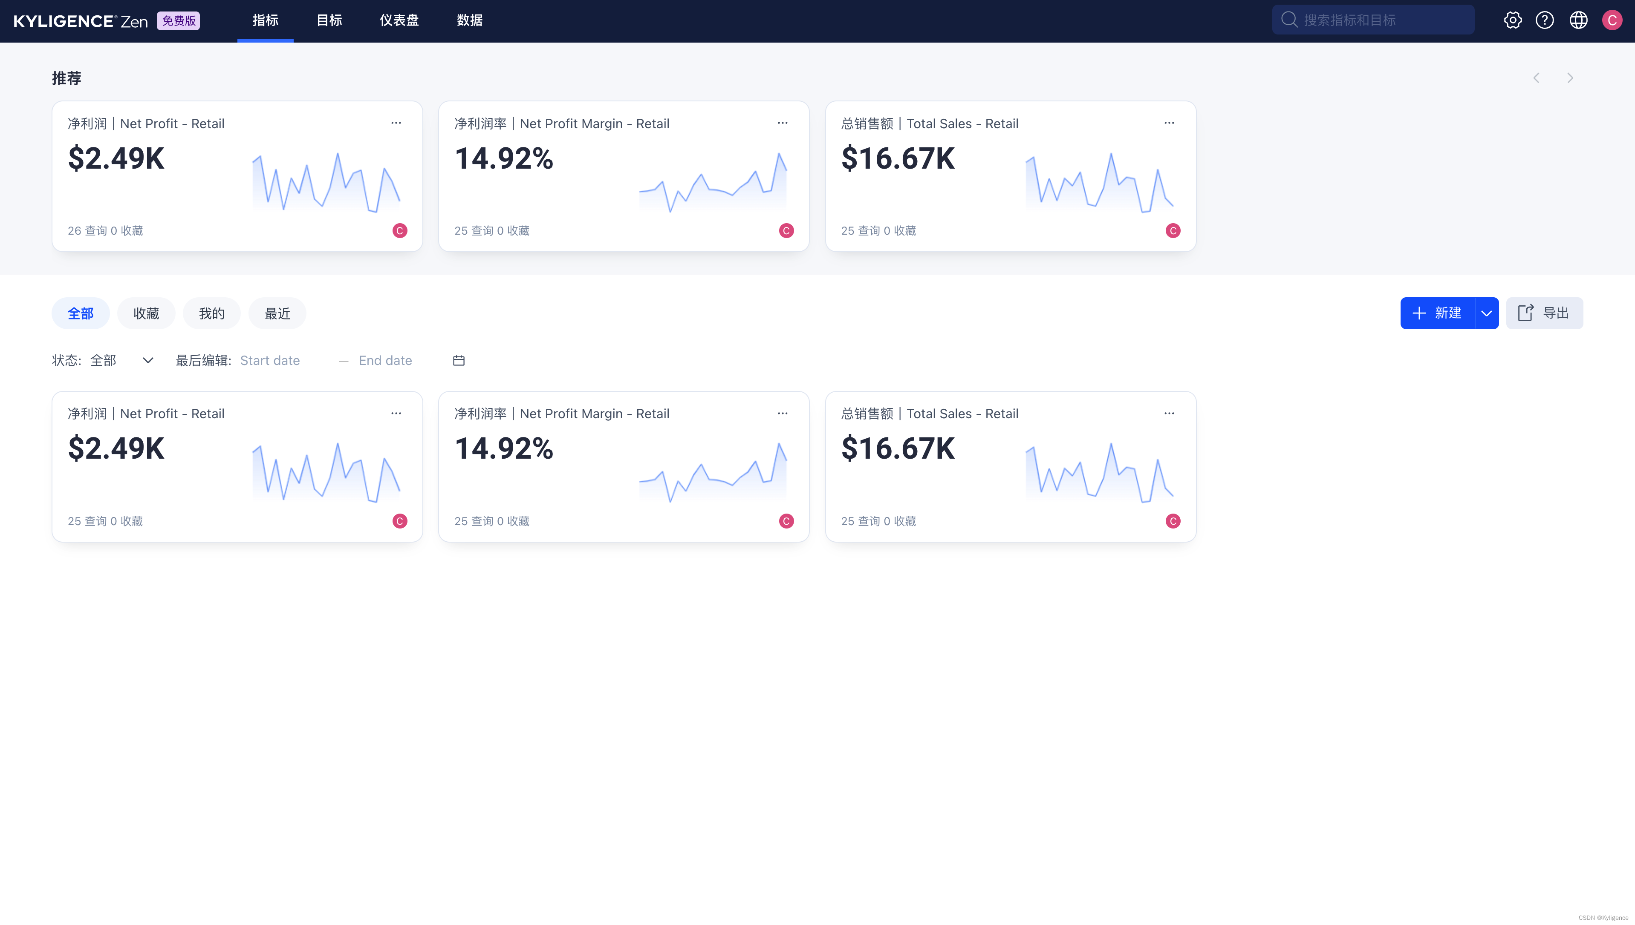The image size is (1635, 925).
Task: Click the help question mark icon
Action: coord(1545,20)
